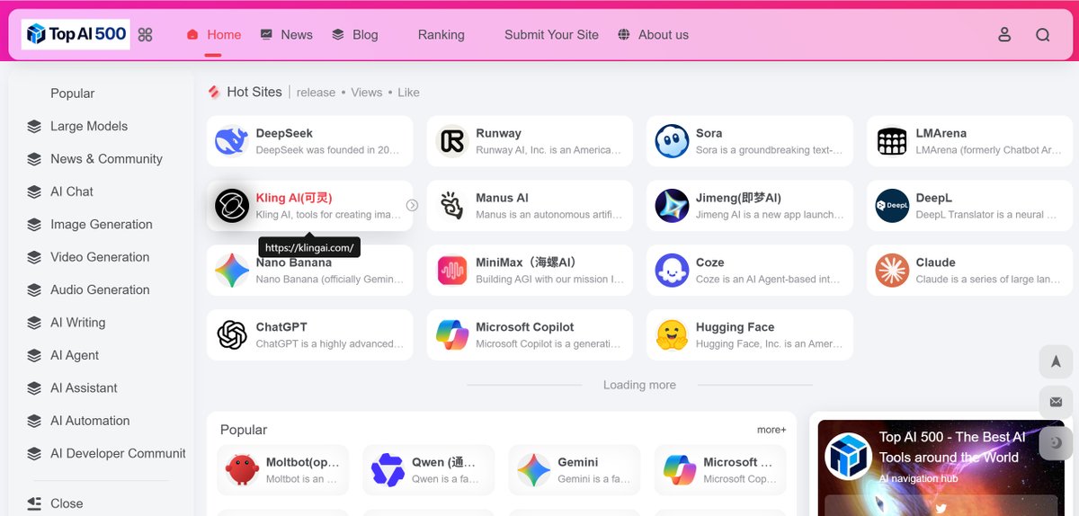
Task: Click the LMArena grid logo
Action: [892, 141]
